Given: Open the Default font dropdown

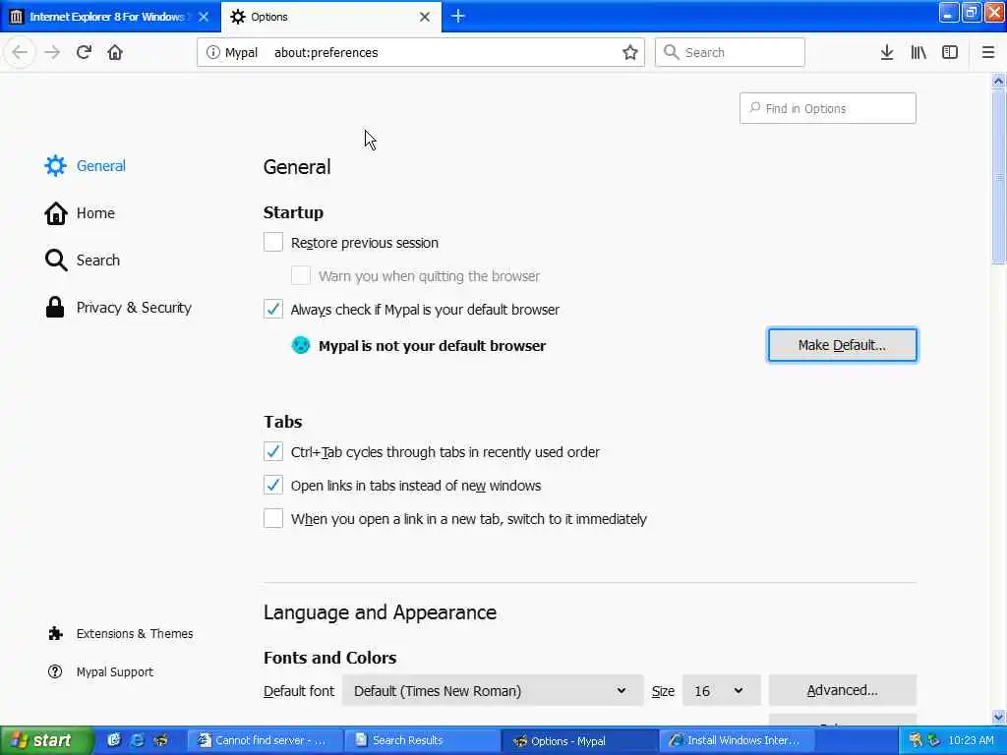Looking at the screenshot, I should coord(493,691).
